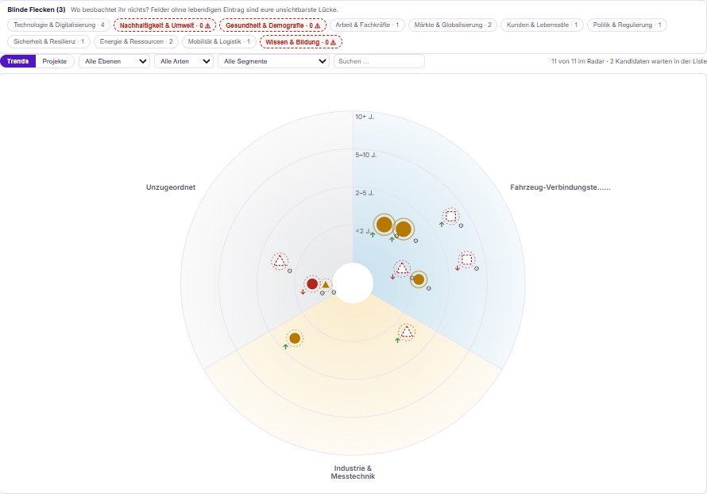Click the '5–10 J.' ring label
The width and height of the screenshot is (707, 497).
[x=365, y=155]
